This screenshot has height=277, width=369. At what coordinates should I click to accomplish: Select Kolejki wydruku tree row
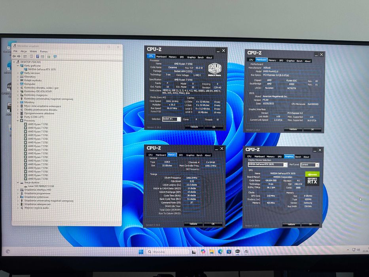[33, 80]
